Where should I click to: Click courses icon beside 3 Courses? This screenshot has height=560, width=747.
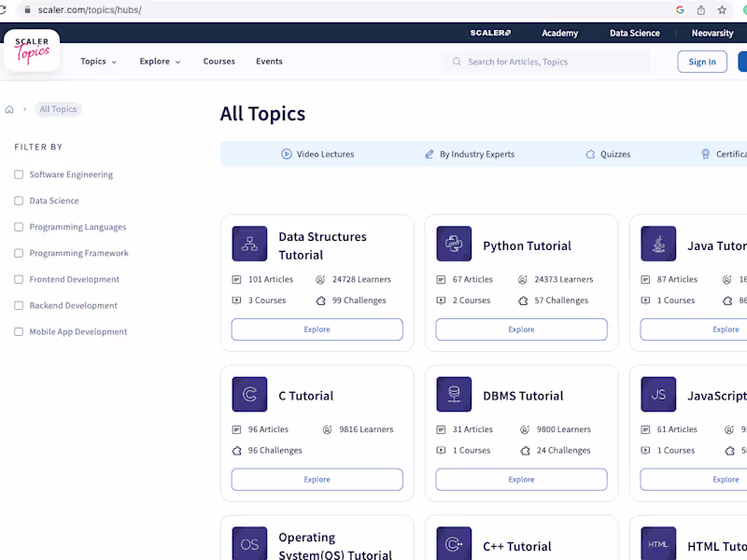tap(236, 301)
